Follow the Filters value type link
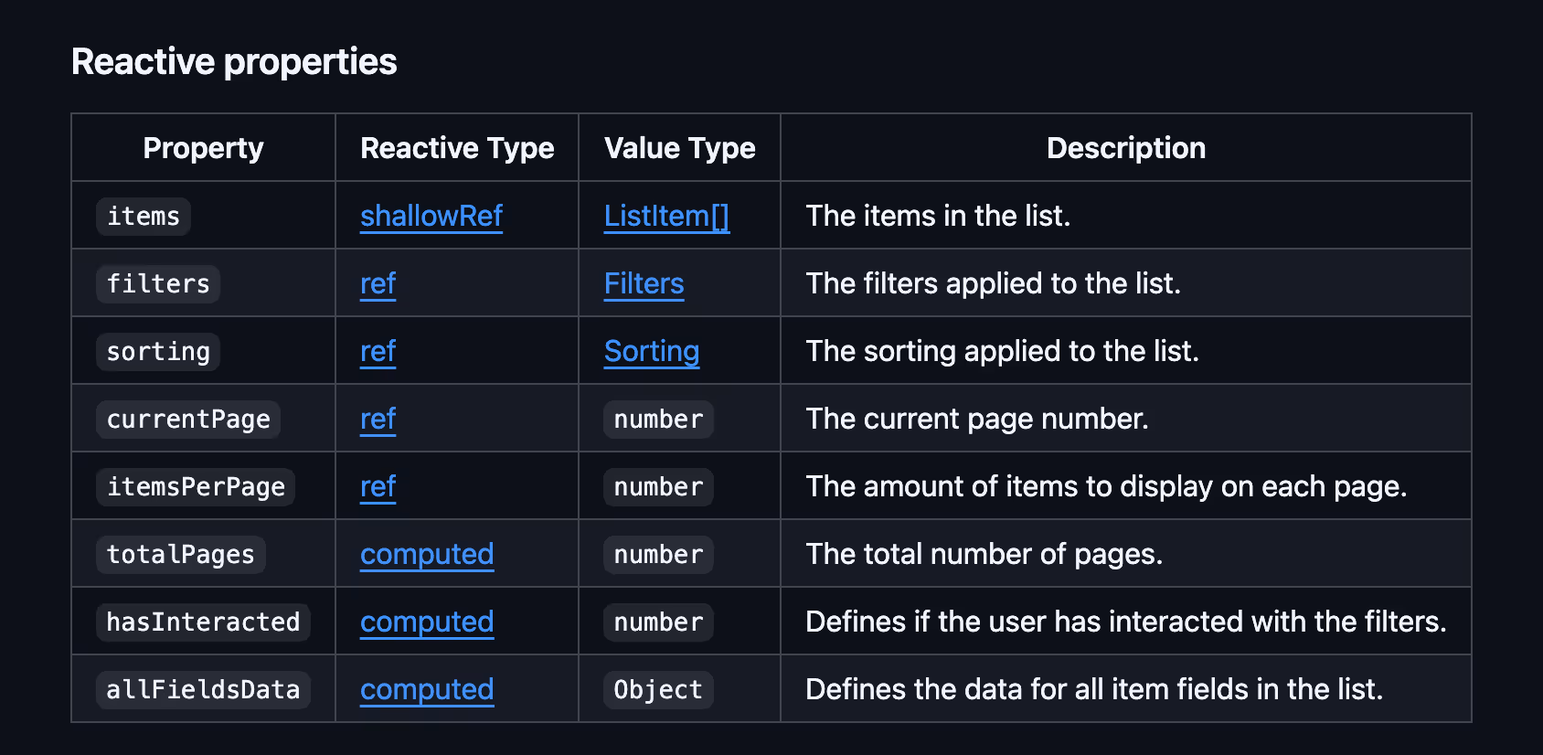 pyautogui.click(x=644, y=283)
